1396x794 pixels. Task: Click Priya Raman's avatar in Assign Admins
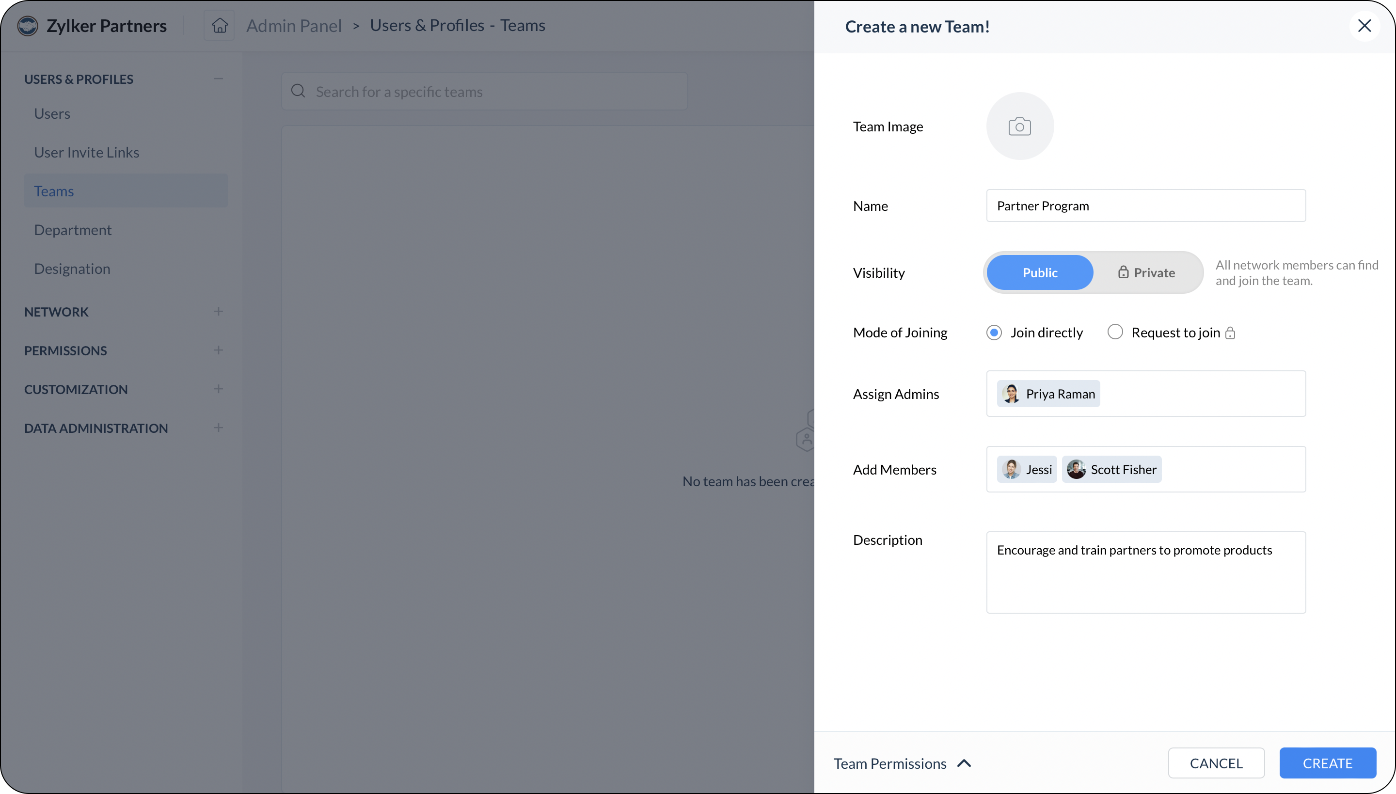pyautogui.click(x=1011, y=394)
